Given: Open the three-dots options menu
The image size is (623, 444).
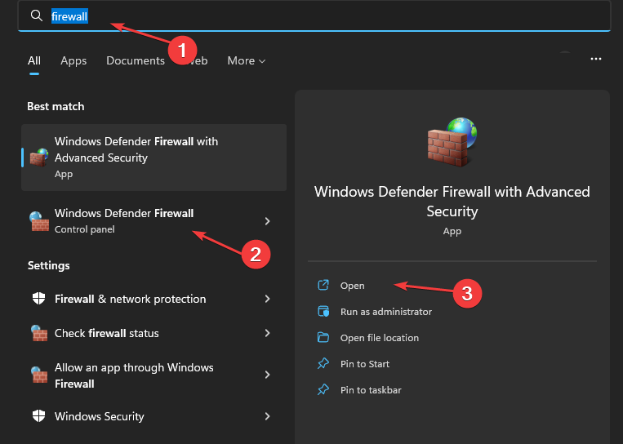Looking at the screenshot, I should tap(596, 60).
